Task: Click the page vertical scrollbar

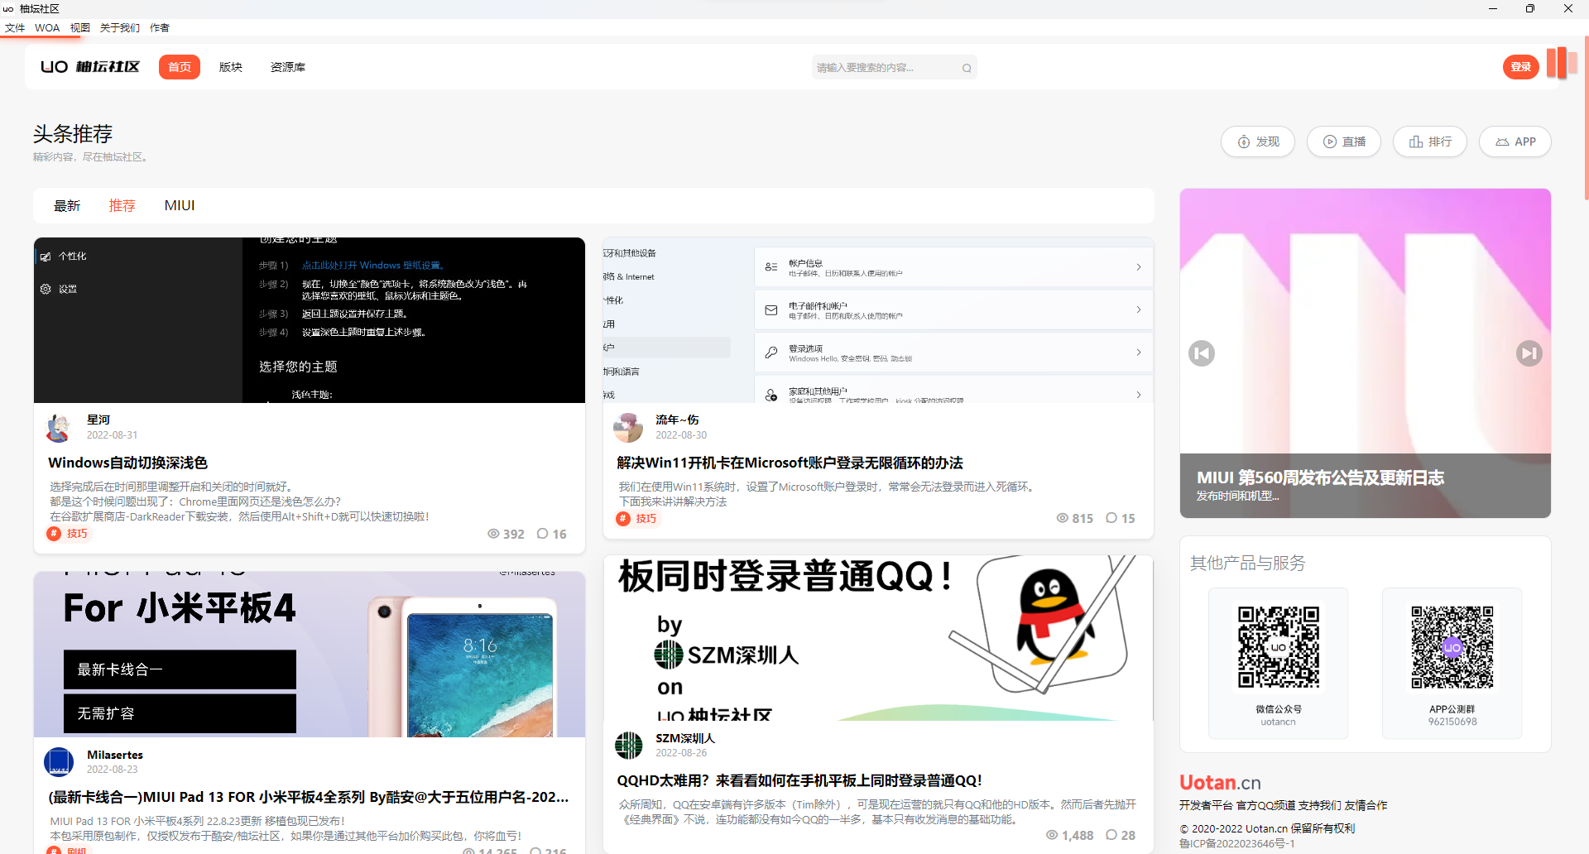Action: pos(1585,118)
